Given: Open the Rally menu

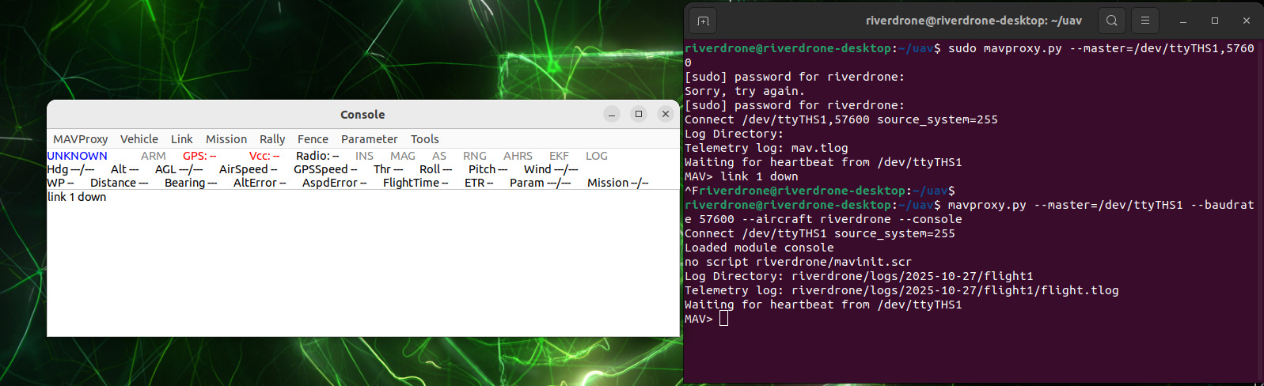Looking at the screenshot, I should point(272,139).
